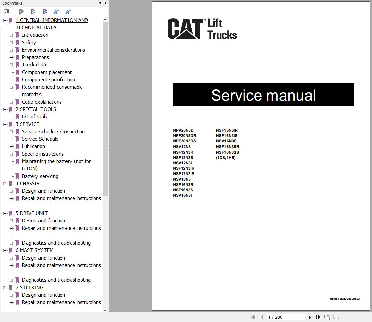
Task: Select the delete bookmark icon
Action: pyautogui.click(x=21, y=12)
